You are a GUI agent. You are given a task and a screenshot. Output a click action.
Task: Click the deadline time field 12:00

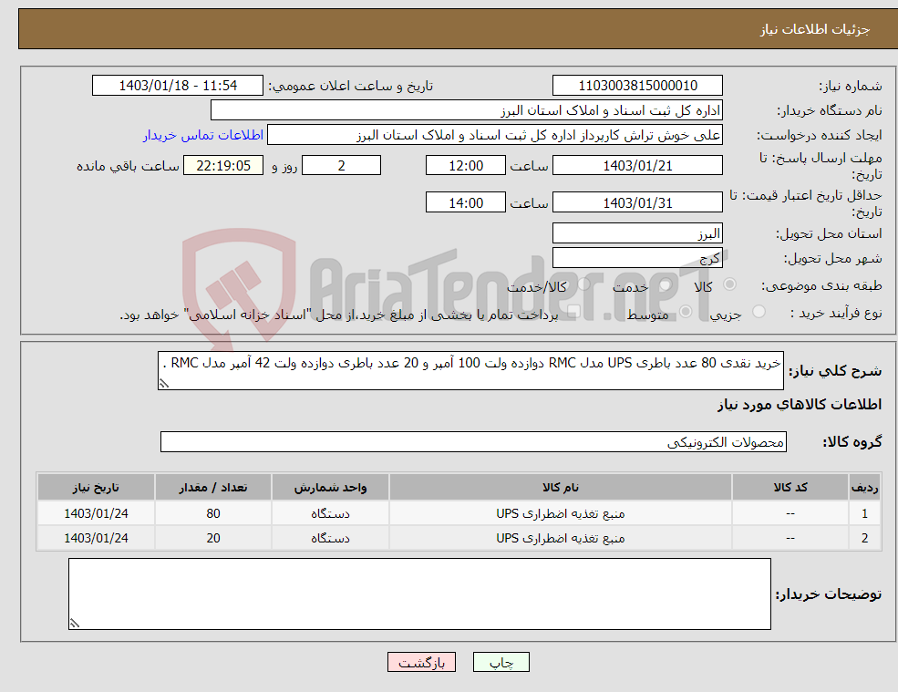coord(466,166)
